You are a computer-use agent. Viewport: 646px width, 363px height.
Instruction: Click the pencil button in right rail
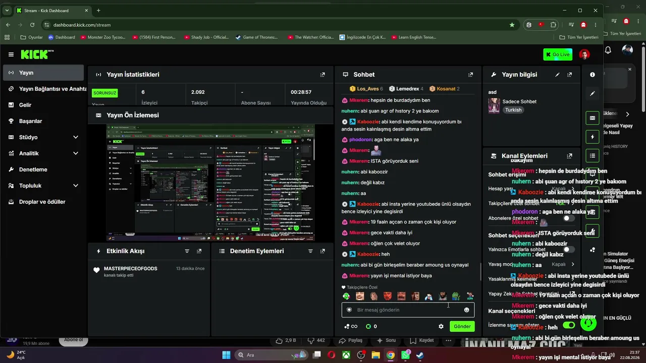(593, 93)
